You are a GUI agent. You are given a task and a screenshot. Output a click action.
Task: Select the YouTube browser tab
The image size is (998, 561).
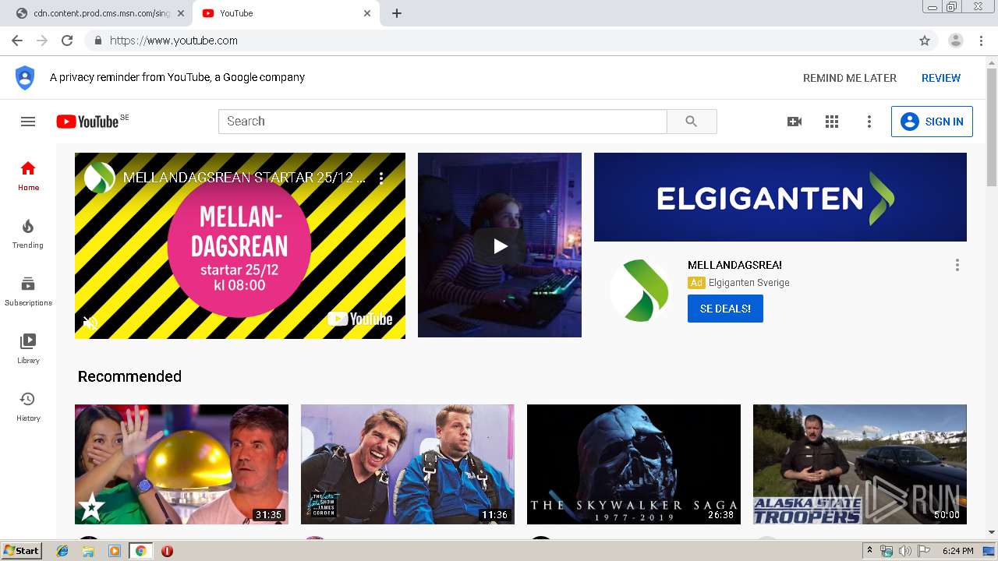click(284, 13)
